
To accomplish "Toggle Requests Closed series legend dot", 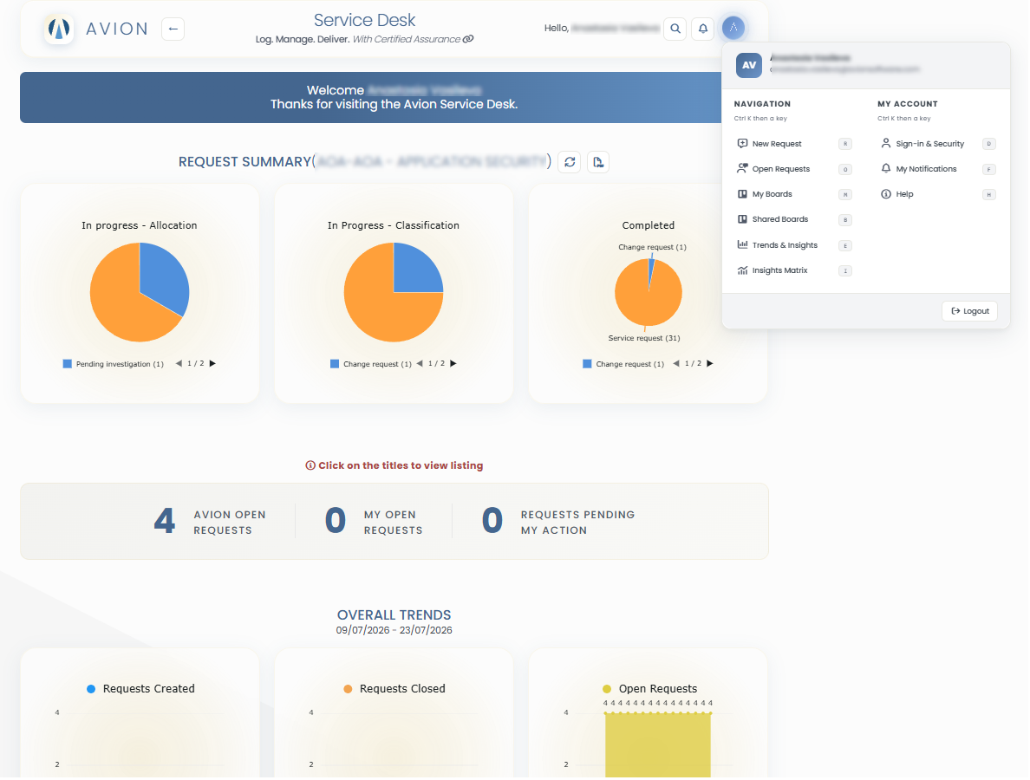I will [348, 689].
